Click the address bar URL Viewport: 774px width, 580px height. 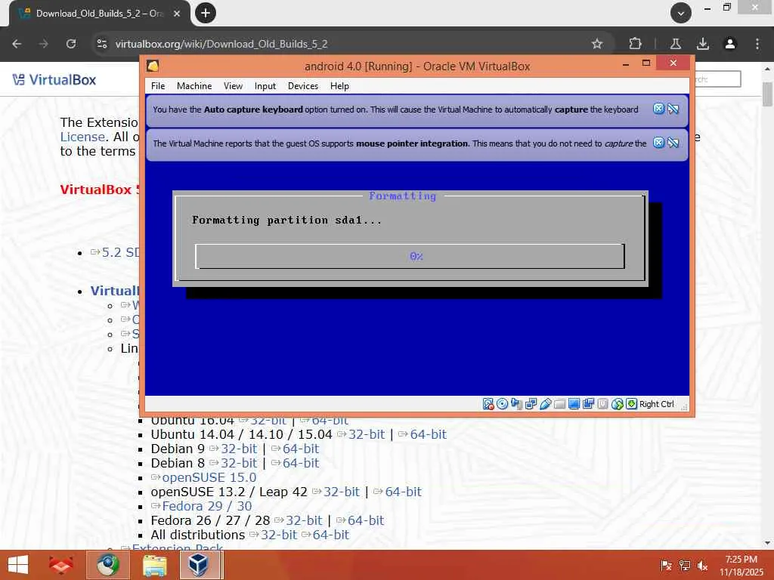tap(221, 44)
